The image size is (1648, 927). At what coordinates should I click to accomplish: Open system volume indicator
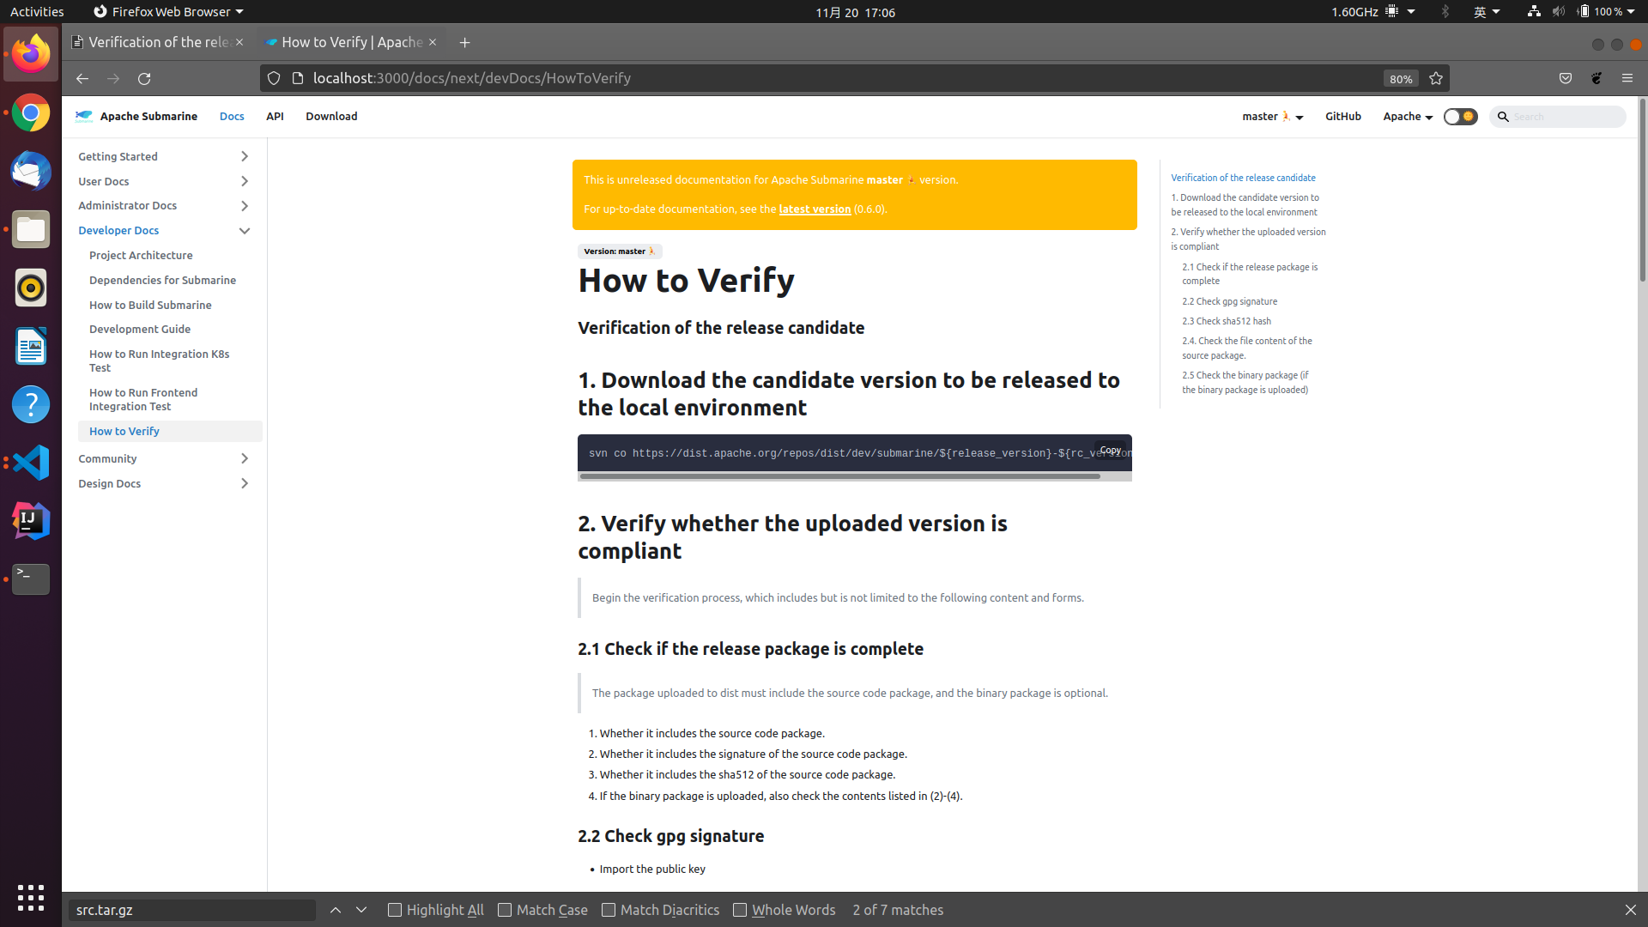[1559, 11]
